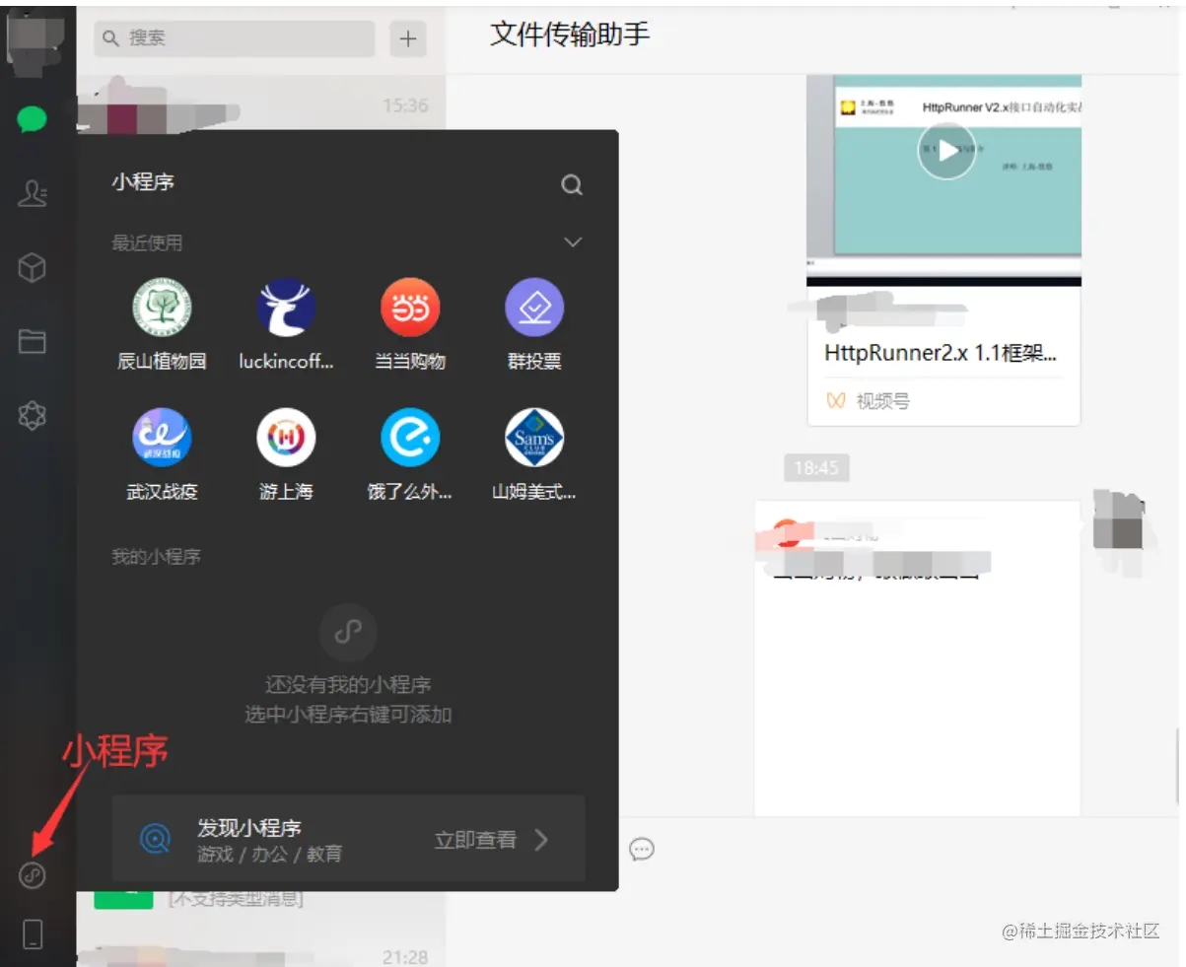
Task: Launch the 武汉战疫 mini program
Action: coord(162,454)
